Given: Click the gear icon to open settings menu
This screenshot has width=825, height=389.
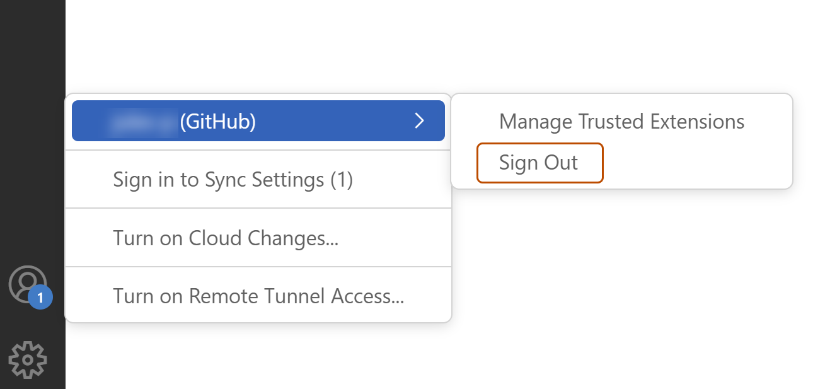Looking at the screenshot, I should coord(28,360).
